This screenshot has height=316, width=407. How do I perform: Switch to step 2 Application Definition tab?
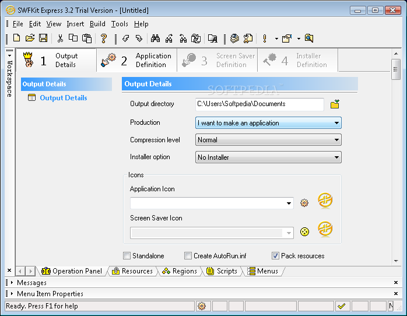137,60
